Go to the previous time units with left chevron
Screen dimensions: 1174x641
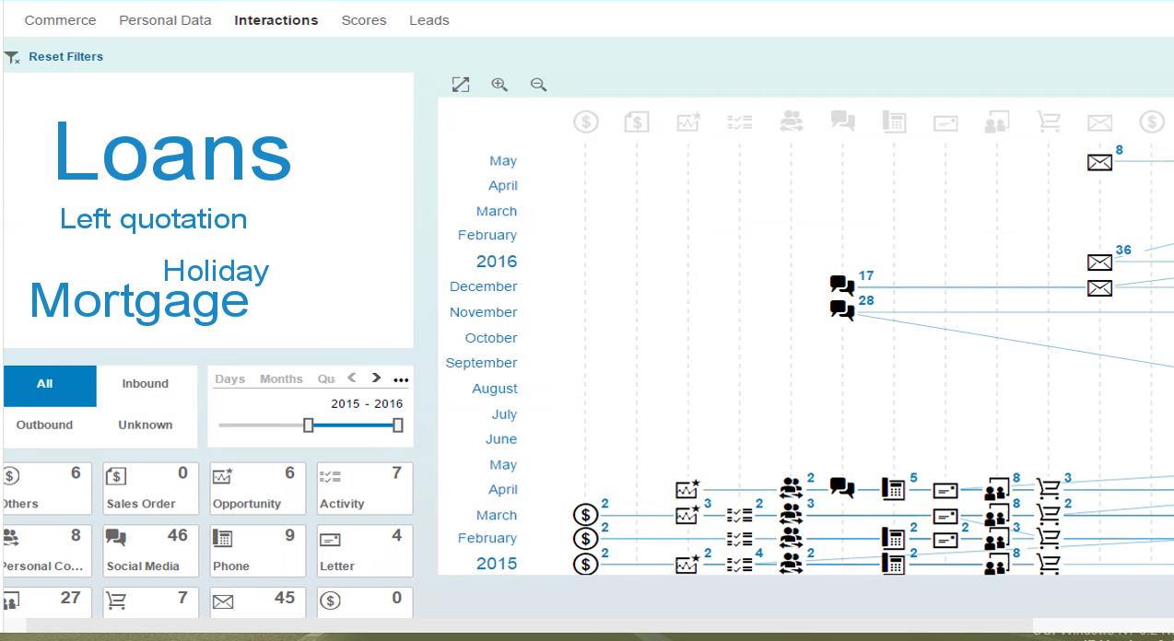352,379
